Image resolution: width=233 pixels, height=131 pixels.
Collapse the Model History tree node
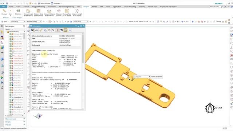click(x=6, y=32)
